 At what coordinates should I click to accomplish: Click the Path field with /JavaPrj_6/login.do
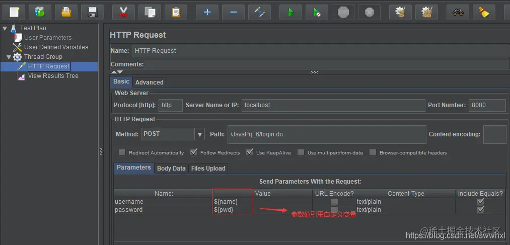tap(327, 134)
